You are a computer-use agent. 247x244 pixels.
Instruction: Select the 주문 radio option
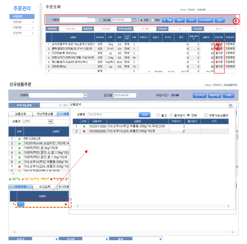(x=141, y=20)
